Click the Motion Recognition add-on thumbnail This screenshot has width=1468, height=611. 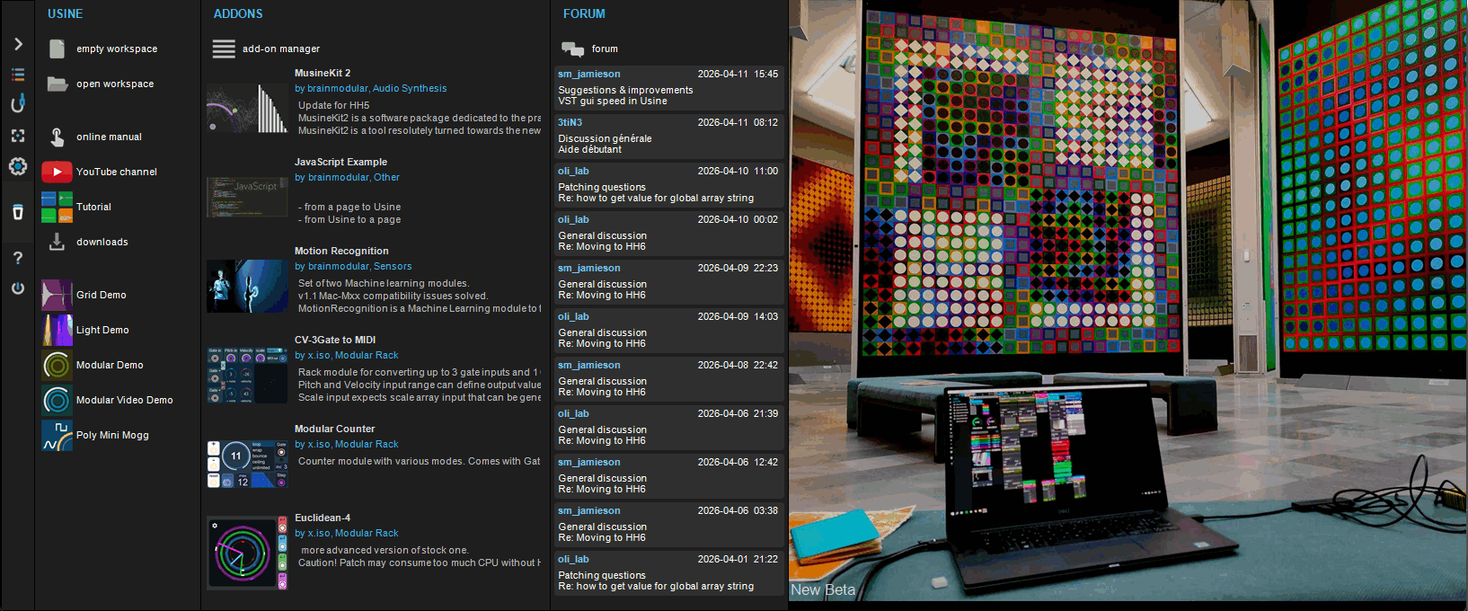pyautogui.click(x=247, y=287)
